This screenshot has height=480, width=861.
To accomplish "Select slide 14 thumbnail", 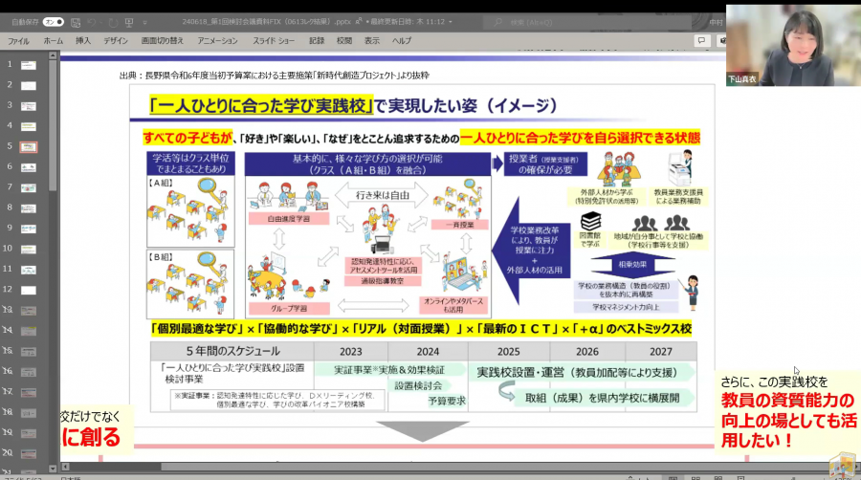I will 29,331.
